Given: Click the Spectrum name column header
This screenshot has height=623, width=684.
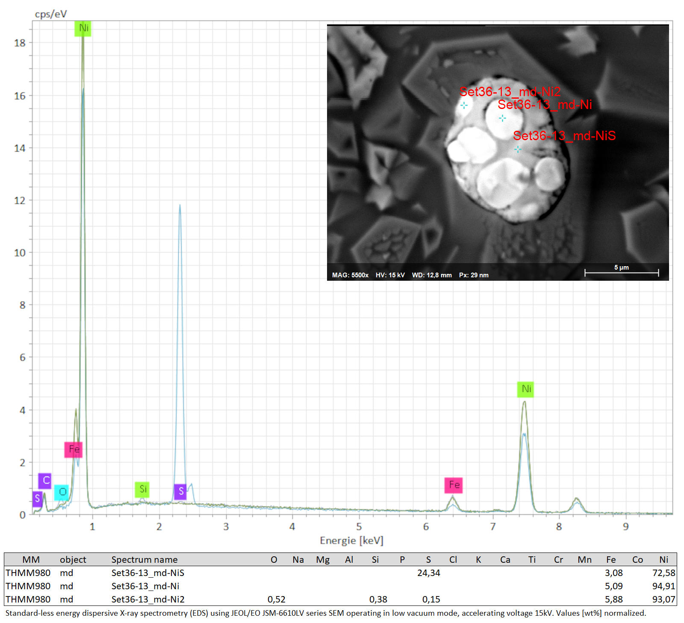Looking at the screenshot, I should pos(144,560).
